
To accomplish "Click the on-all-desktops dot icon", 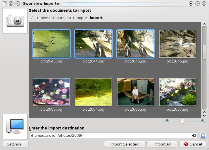I will click(18, 3).
